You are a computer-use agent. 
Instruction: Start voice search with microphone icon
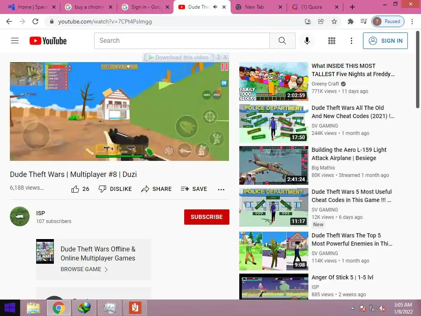tap(307, 41)
